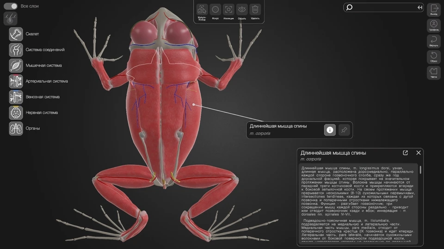Pin the Длиннейшая мышца спины label
This screenshot has width=444, height=249.
(344, 130)
